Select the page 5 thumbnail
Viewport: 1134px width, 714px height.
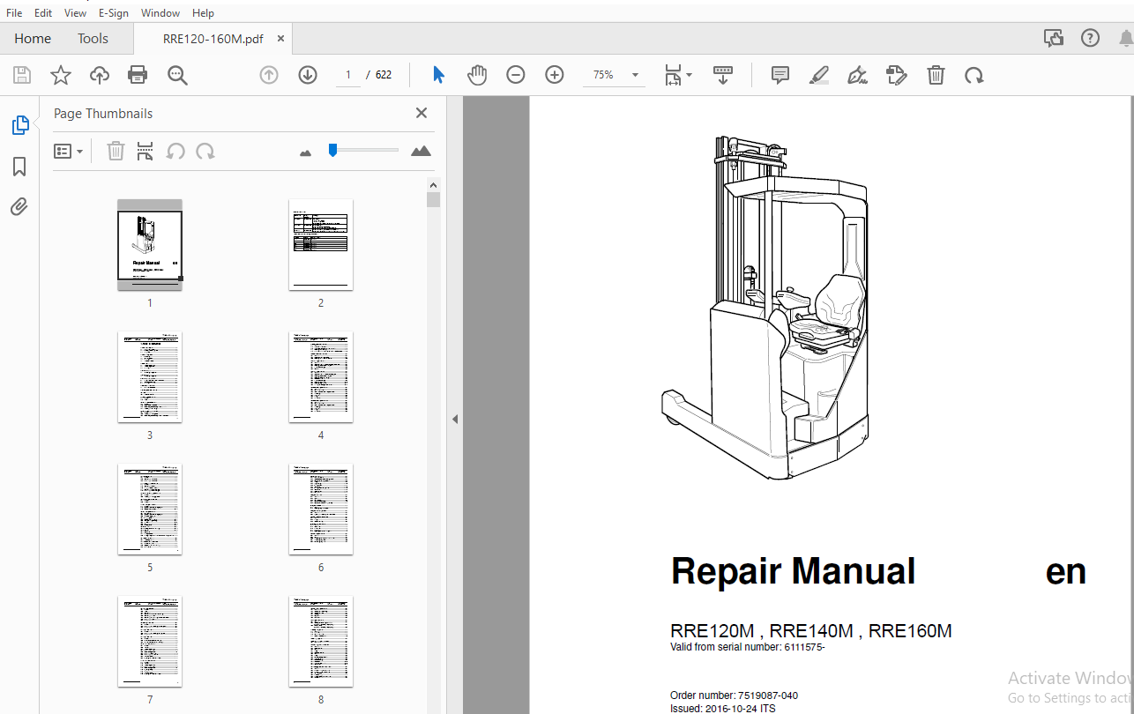pos(150,509)
